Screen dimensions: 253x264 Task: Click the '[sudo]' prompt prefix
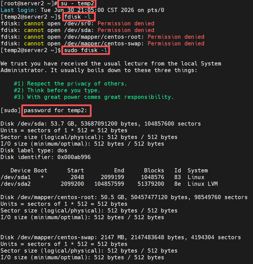click(x=10, y=110)
